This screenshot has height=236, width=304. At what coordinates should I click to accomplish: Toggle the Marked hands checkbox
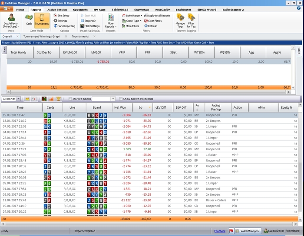[70, 99]
